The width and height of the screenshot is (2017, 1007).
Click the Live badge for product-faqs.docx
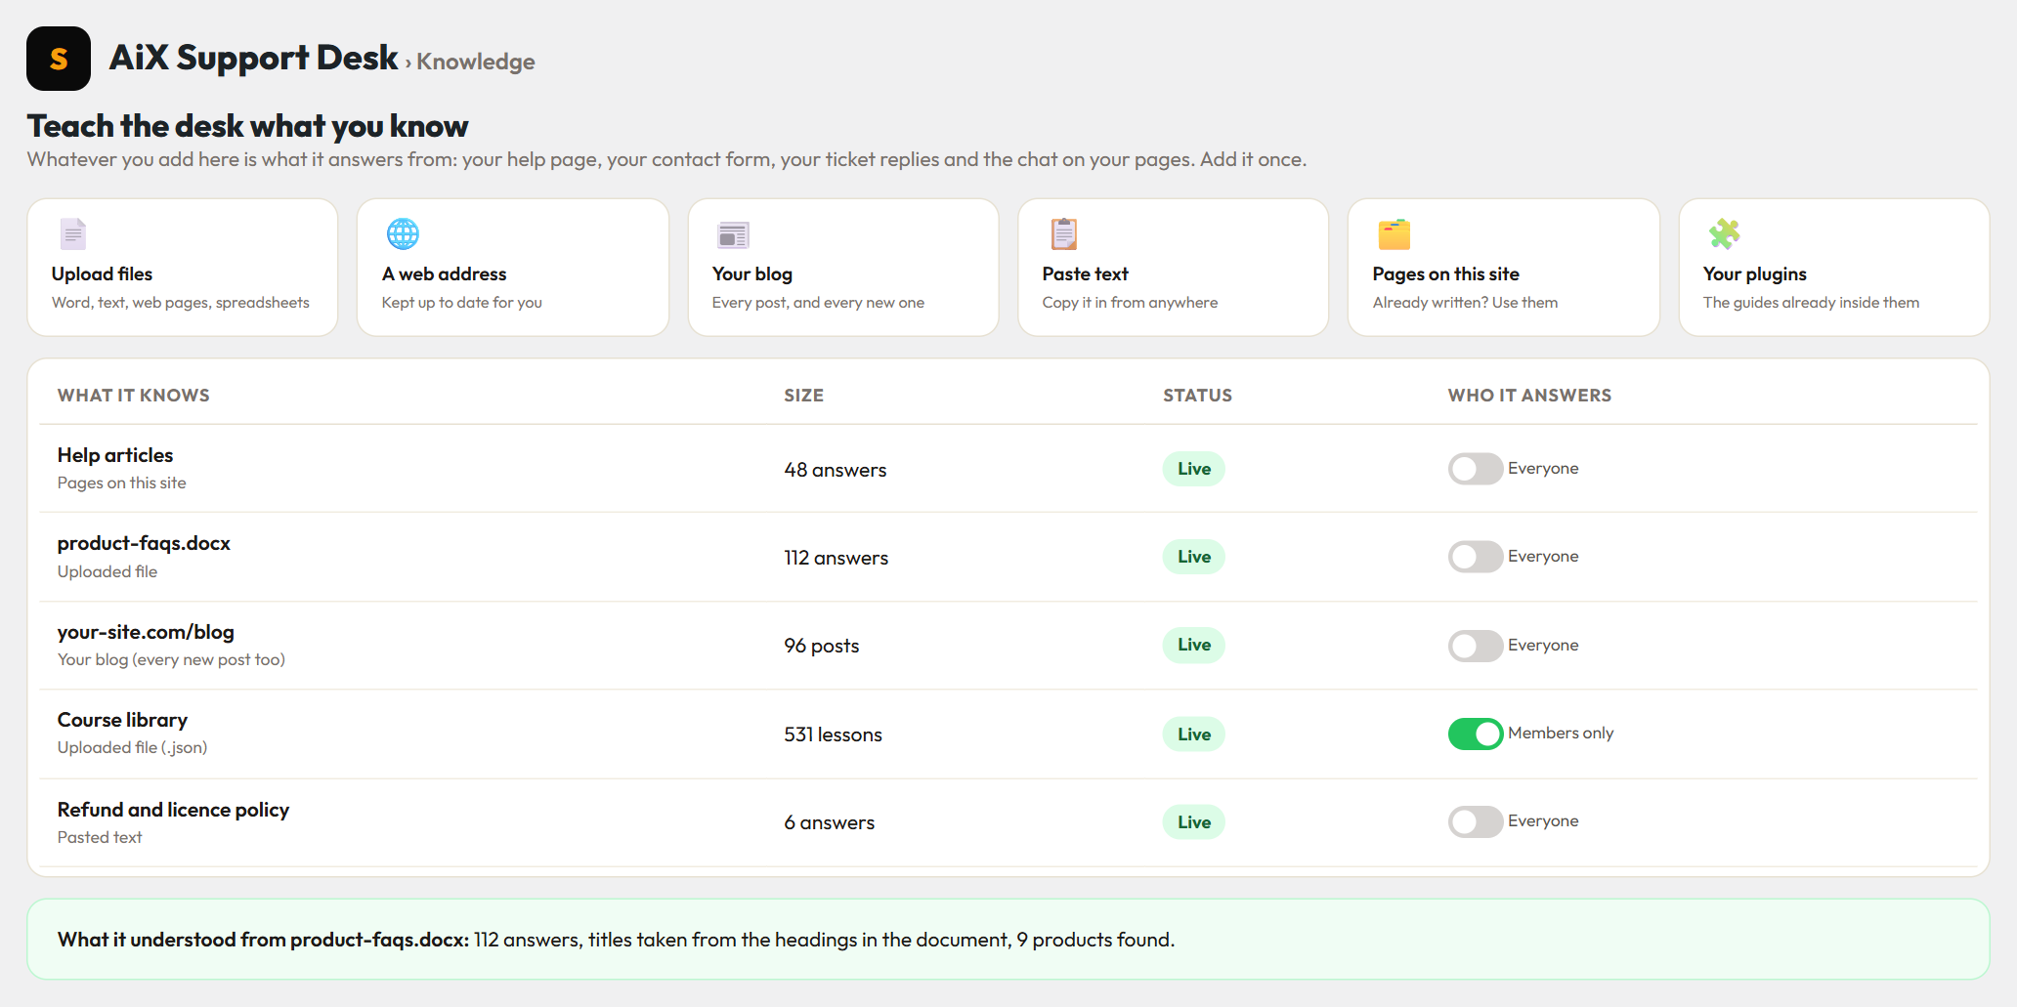[x=1193, y=557]
